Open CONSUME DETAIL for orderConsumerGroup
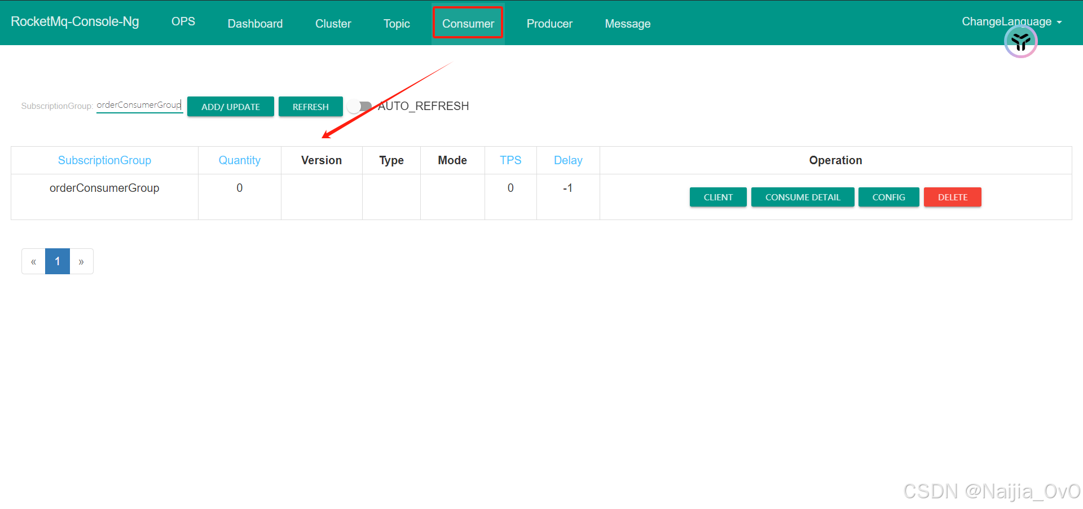The width and height of the screenshot is (1083, 509). (803, 197)
